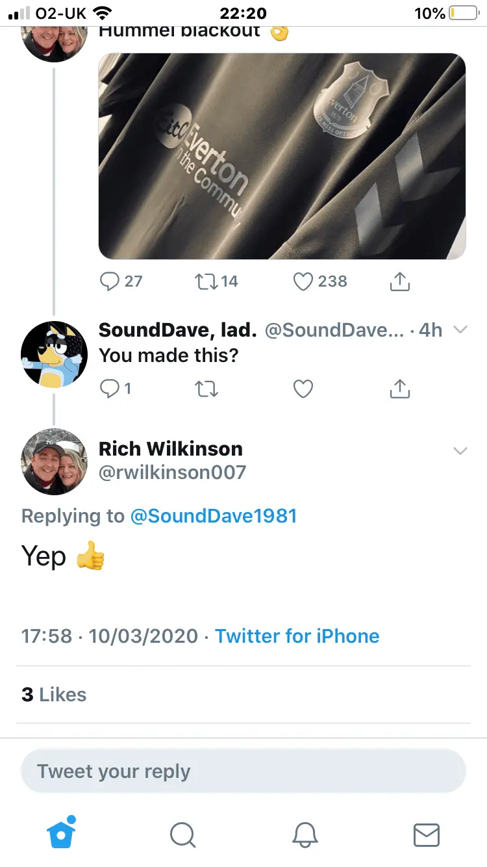Retweet SoundDave's "You made this?" tweet
The height and width of the screenshot is (867, 487).
206,389
